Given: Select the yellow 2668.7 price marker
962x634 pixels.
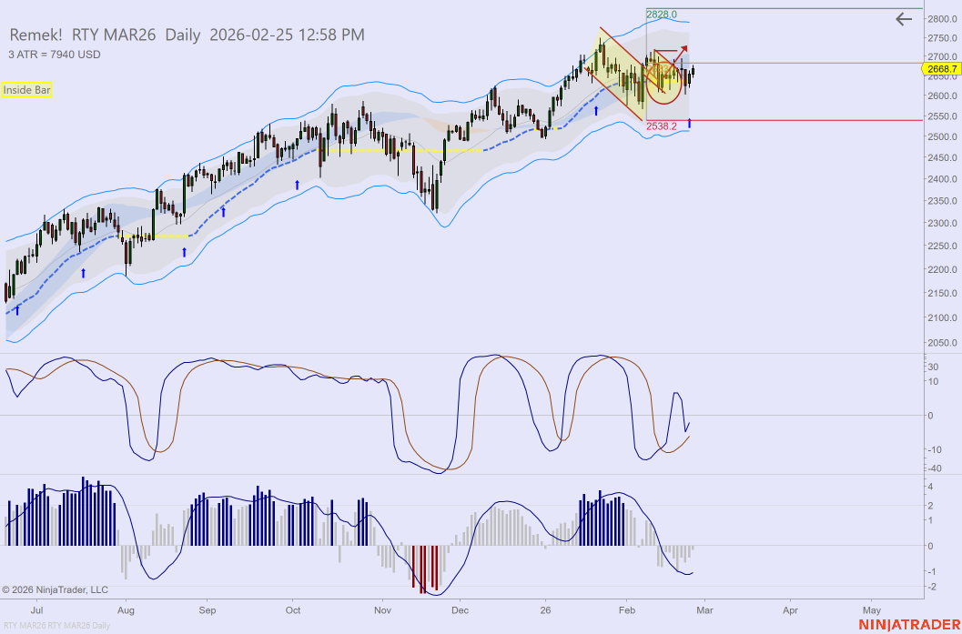Looking at the screenshot, I should click(x=939, y=67).
